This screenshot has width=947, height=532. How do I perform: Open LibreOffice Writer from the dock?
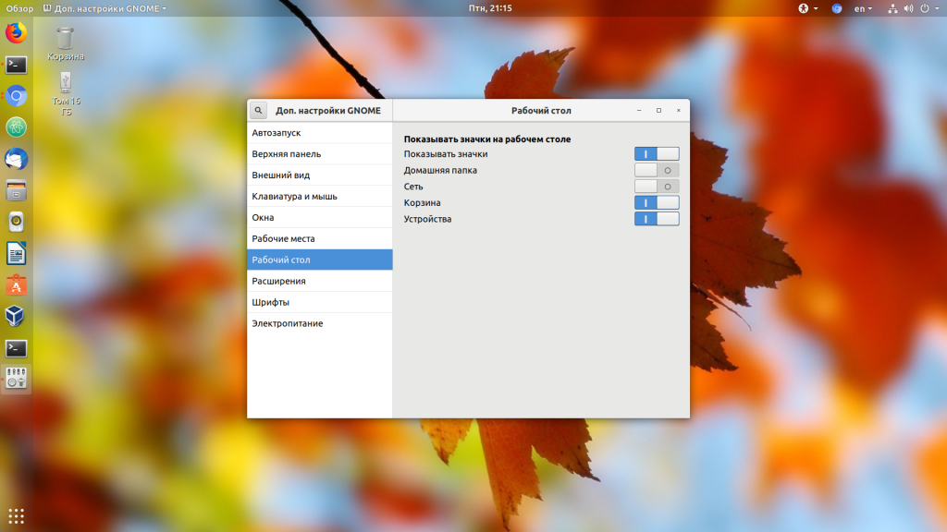pos(16,253)
